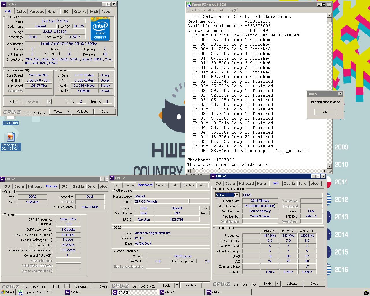370x296 pixels.
Task: Open About tab in SPD CPU-Z window
Action: click(315, 184)
